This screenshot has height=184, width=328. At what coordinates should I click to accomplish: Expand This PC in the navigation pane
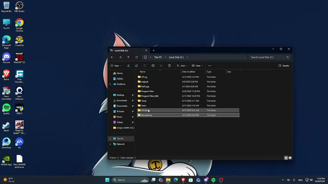tap(110, 139)
